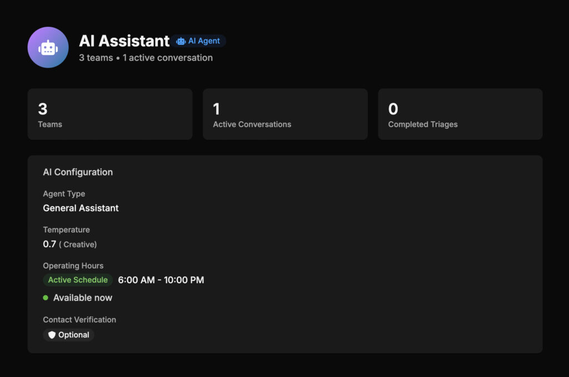Click the robot avatar icon
Image resolution: width=569 pixels, height=377 pixels.
(x=48, y=47)
